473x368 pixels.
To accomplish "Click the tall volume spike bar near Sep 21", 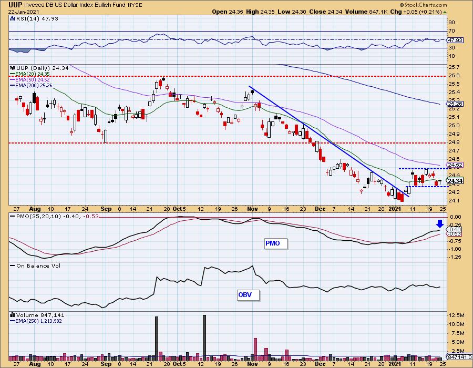I will pos(156,339).
